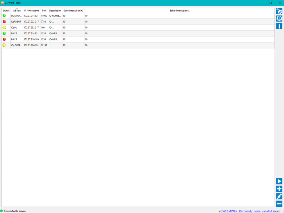The image size is (284, 213).
Task: Click port value 7788
Action: pyautogui.click(x=43, y=22)
